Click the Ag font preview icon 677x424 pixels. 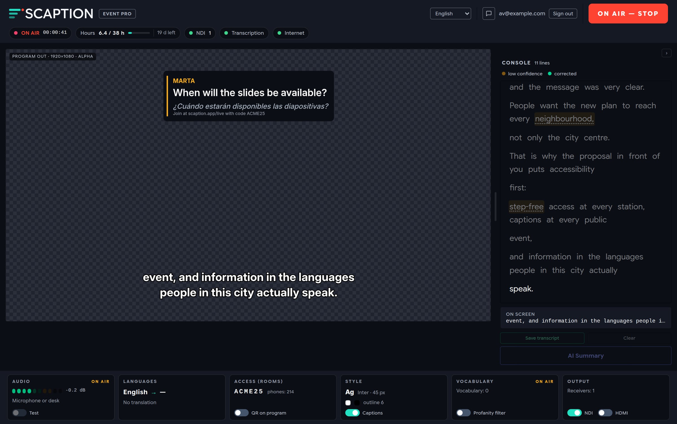350,392
